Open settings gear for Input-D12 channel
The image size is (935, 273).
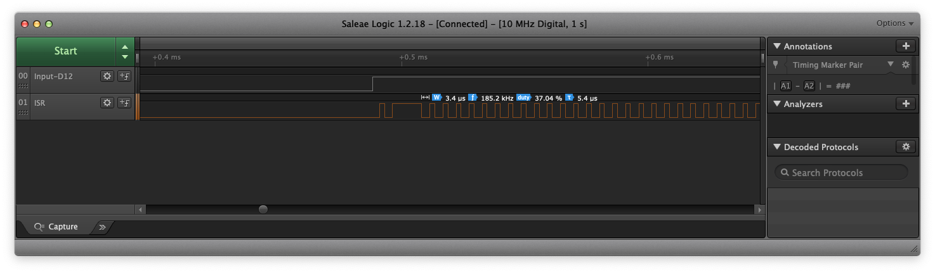click(107, 76)
